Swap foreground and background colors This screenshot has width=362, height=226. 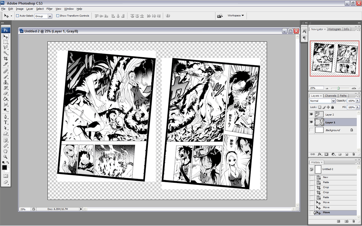pos(8,163)
